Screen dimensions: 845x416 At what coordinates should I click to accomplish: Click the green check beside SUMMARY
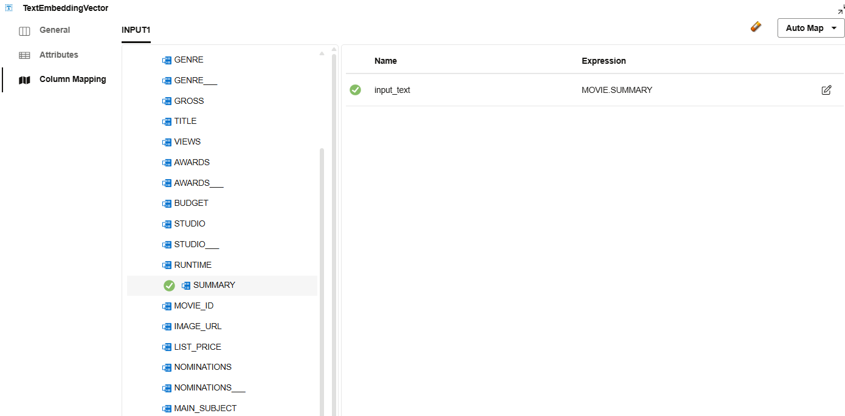click(169, 285)
